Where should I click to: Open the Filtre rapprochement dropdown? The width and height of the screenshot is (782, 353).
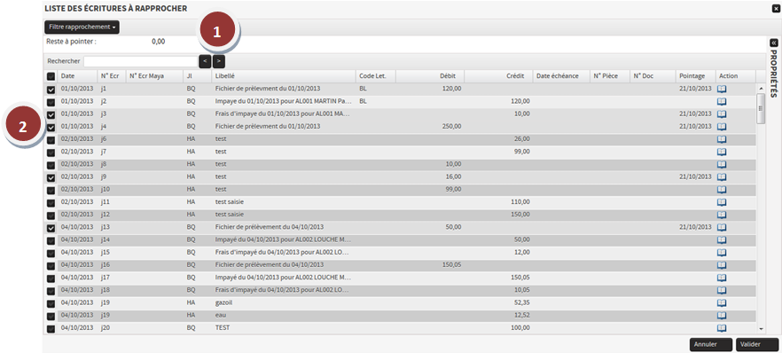click(82, 27)
